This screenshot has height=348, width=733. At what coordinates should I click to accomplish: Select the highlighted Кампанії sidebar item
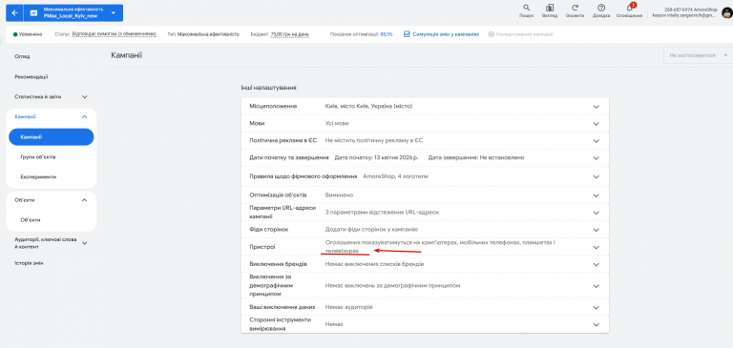(52, 137)
